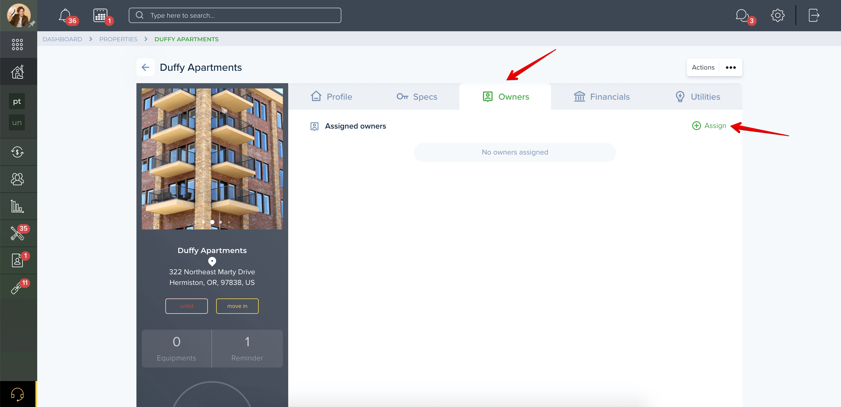Open the Financials tab
This screenshot has width=841, height=407.
tap(602, 96)
